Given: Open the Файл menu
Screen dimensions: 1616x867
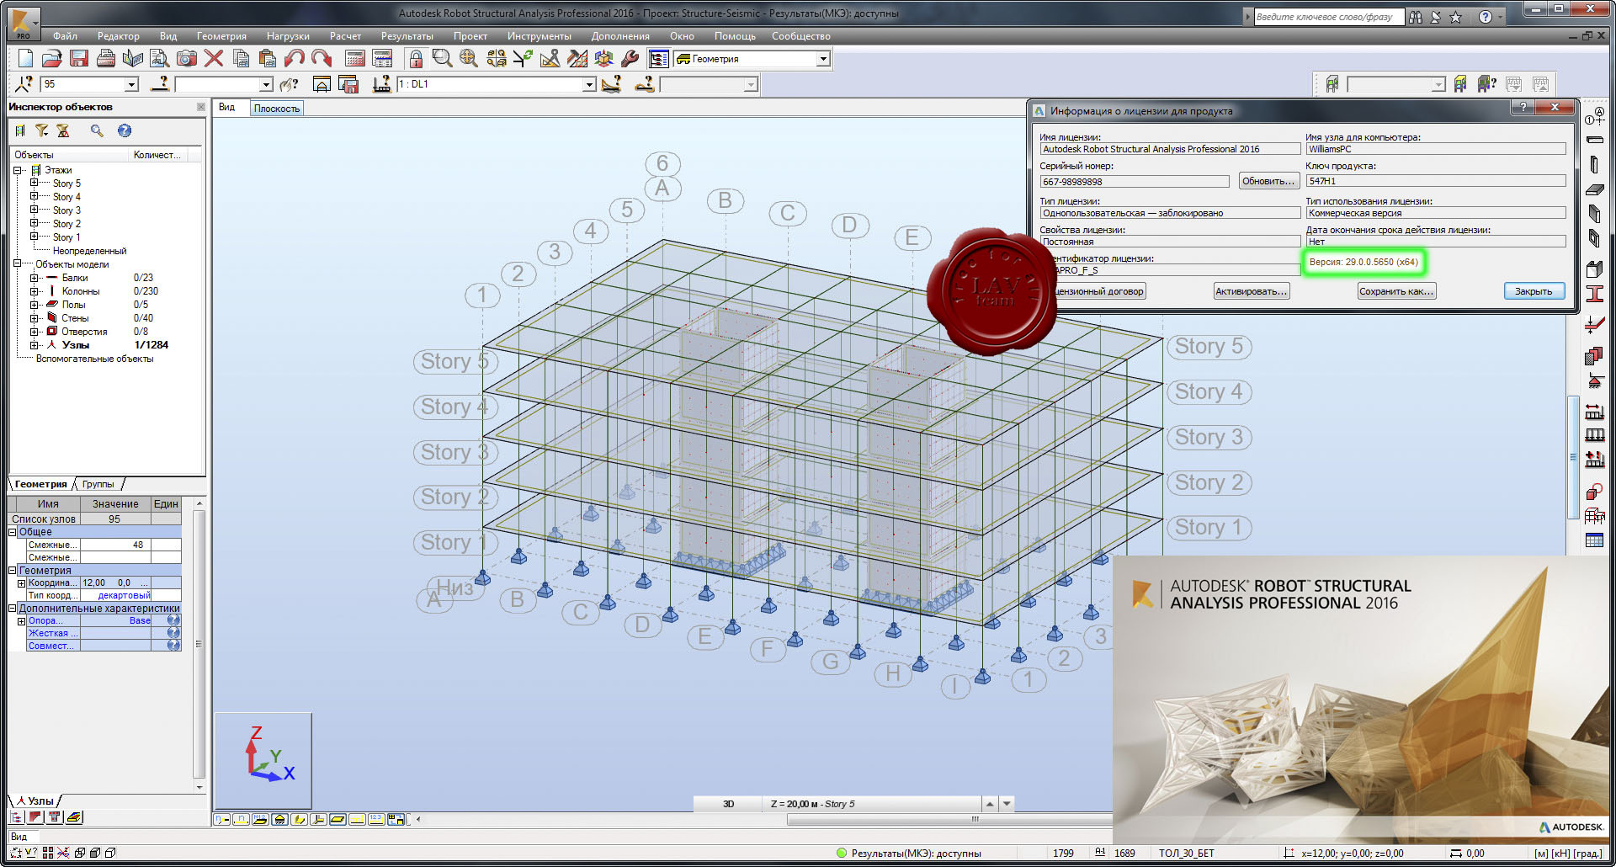Looking at the screenshot, I should point(65,36).
